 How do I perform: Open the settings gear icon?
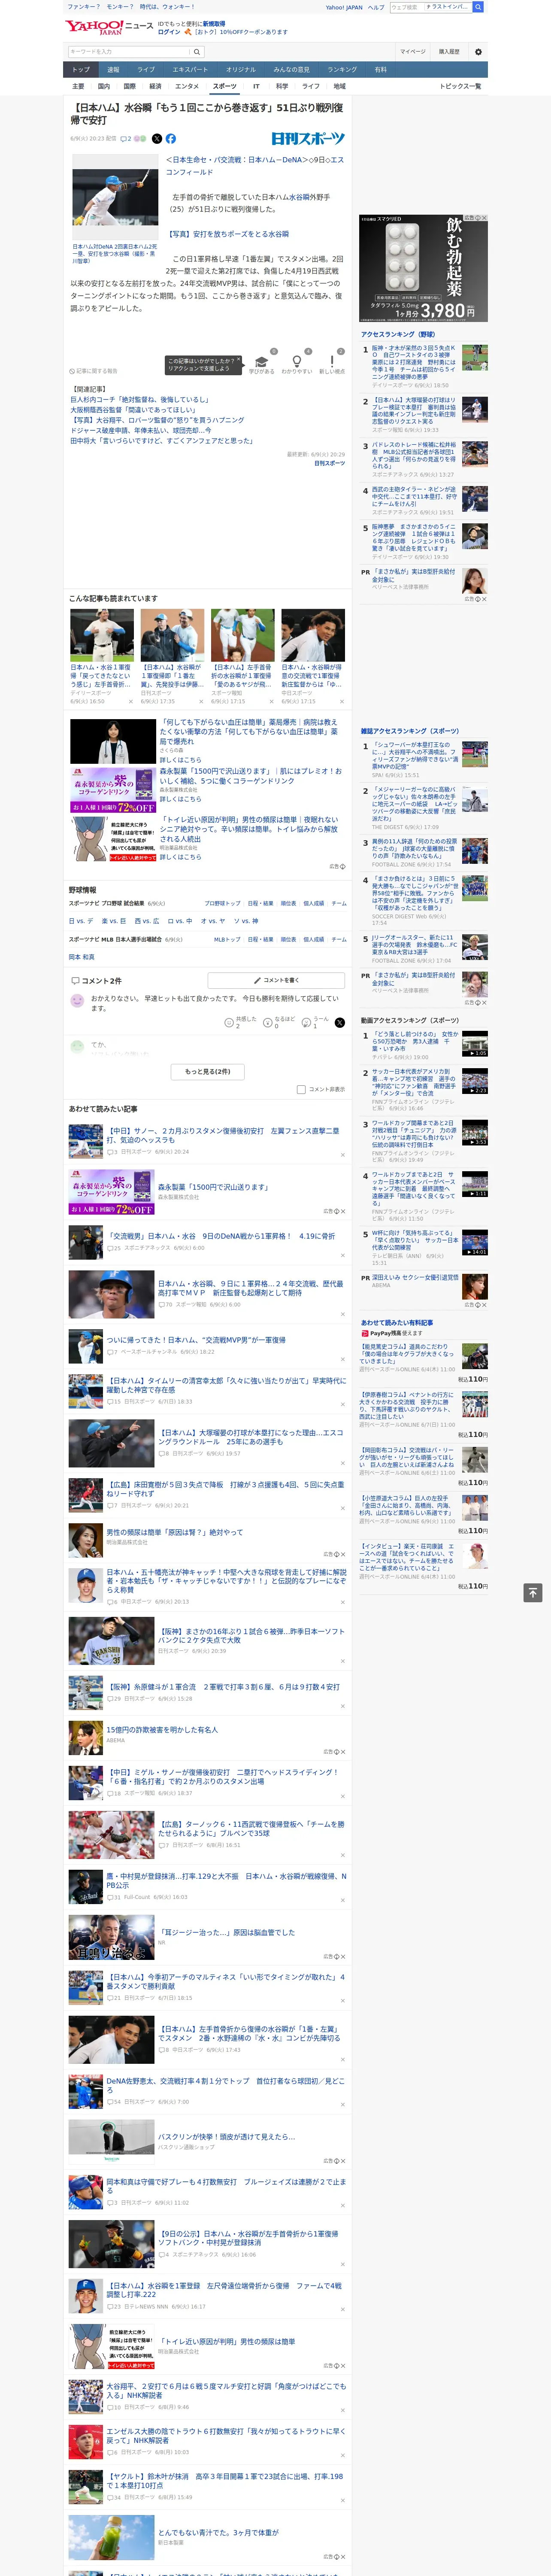pyautogui.click(x=478, y=52)
